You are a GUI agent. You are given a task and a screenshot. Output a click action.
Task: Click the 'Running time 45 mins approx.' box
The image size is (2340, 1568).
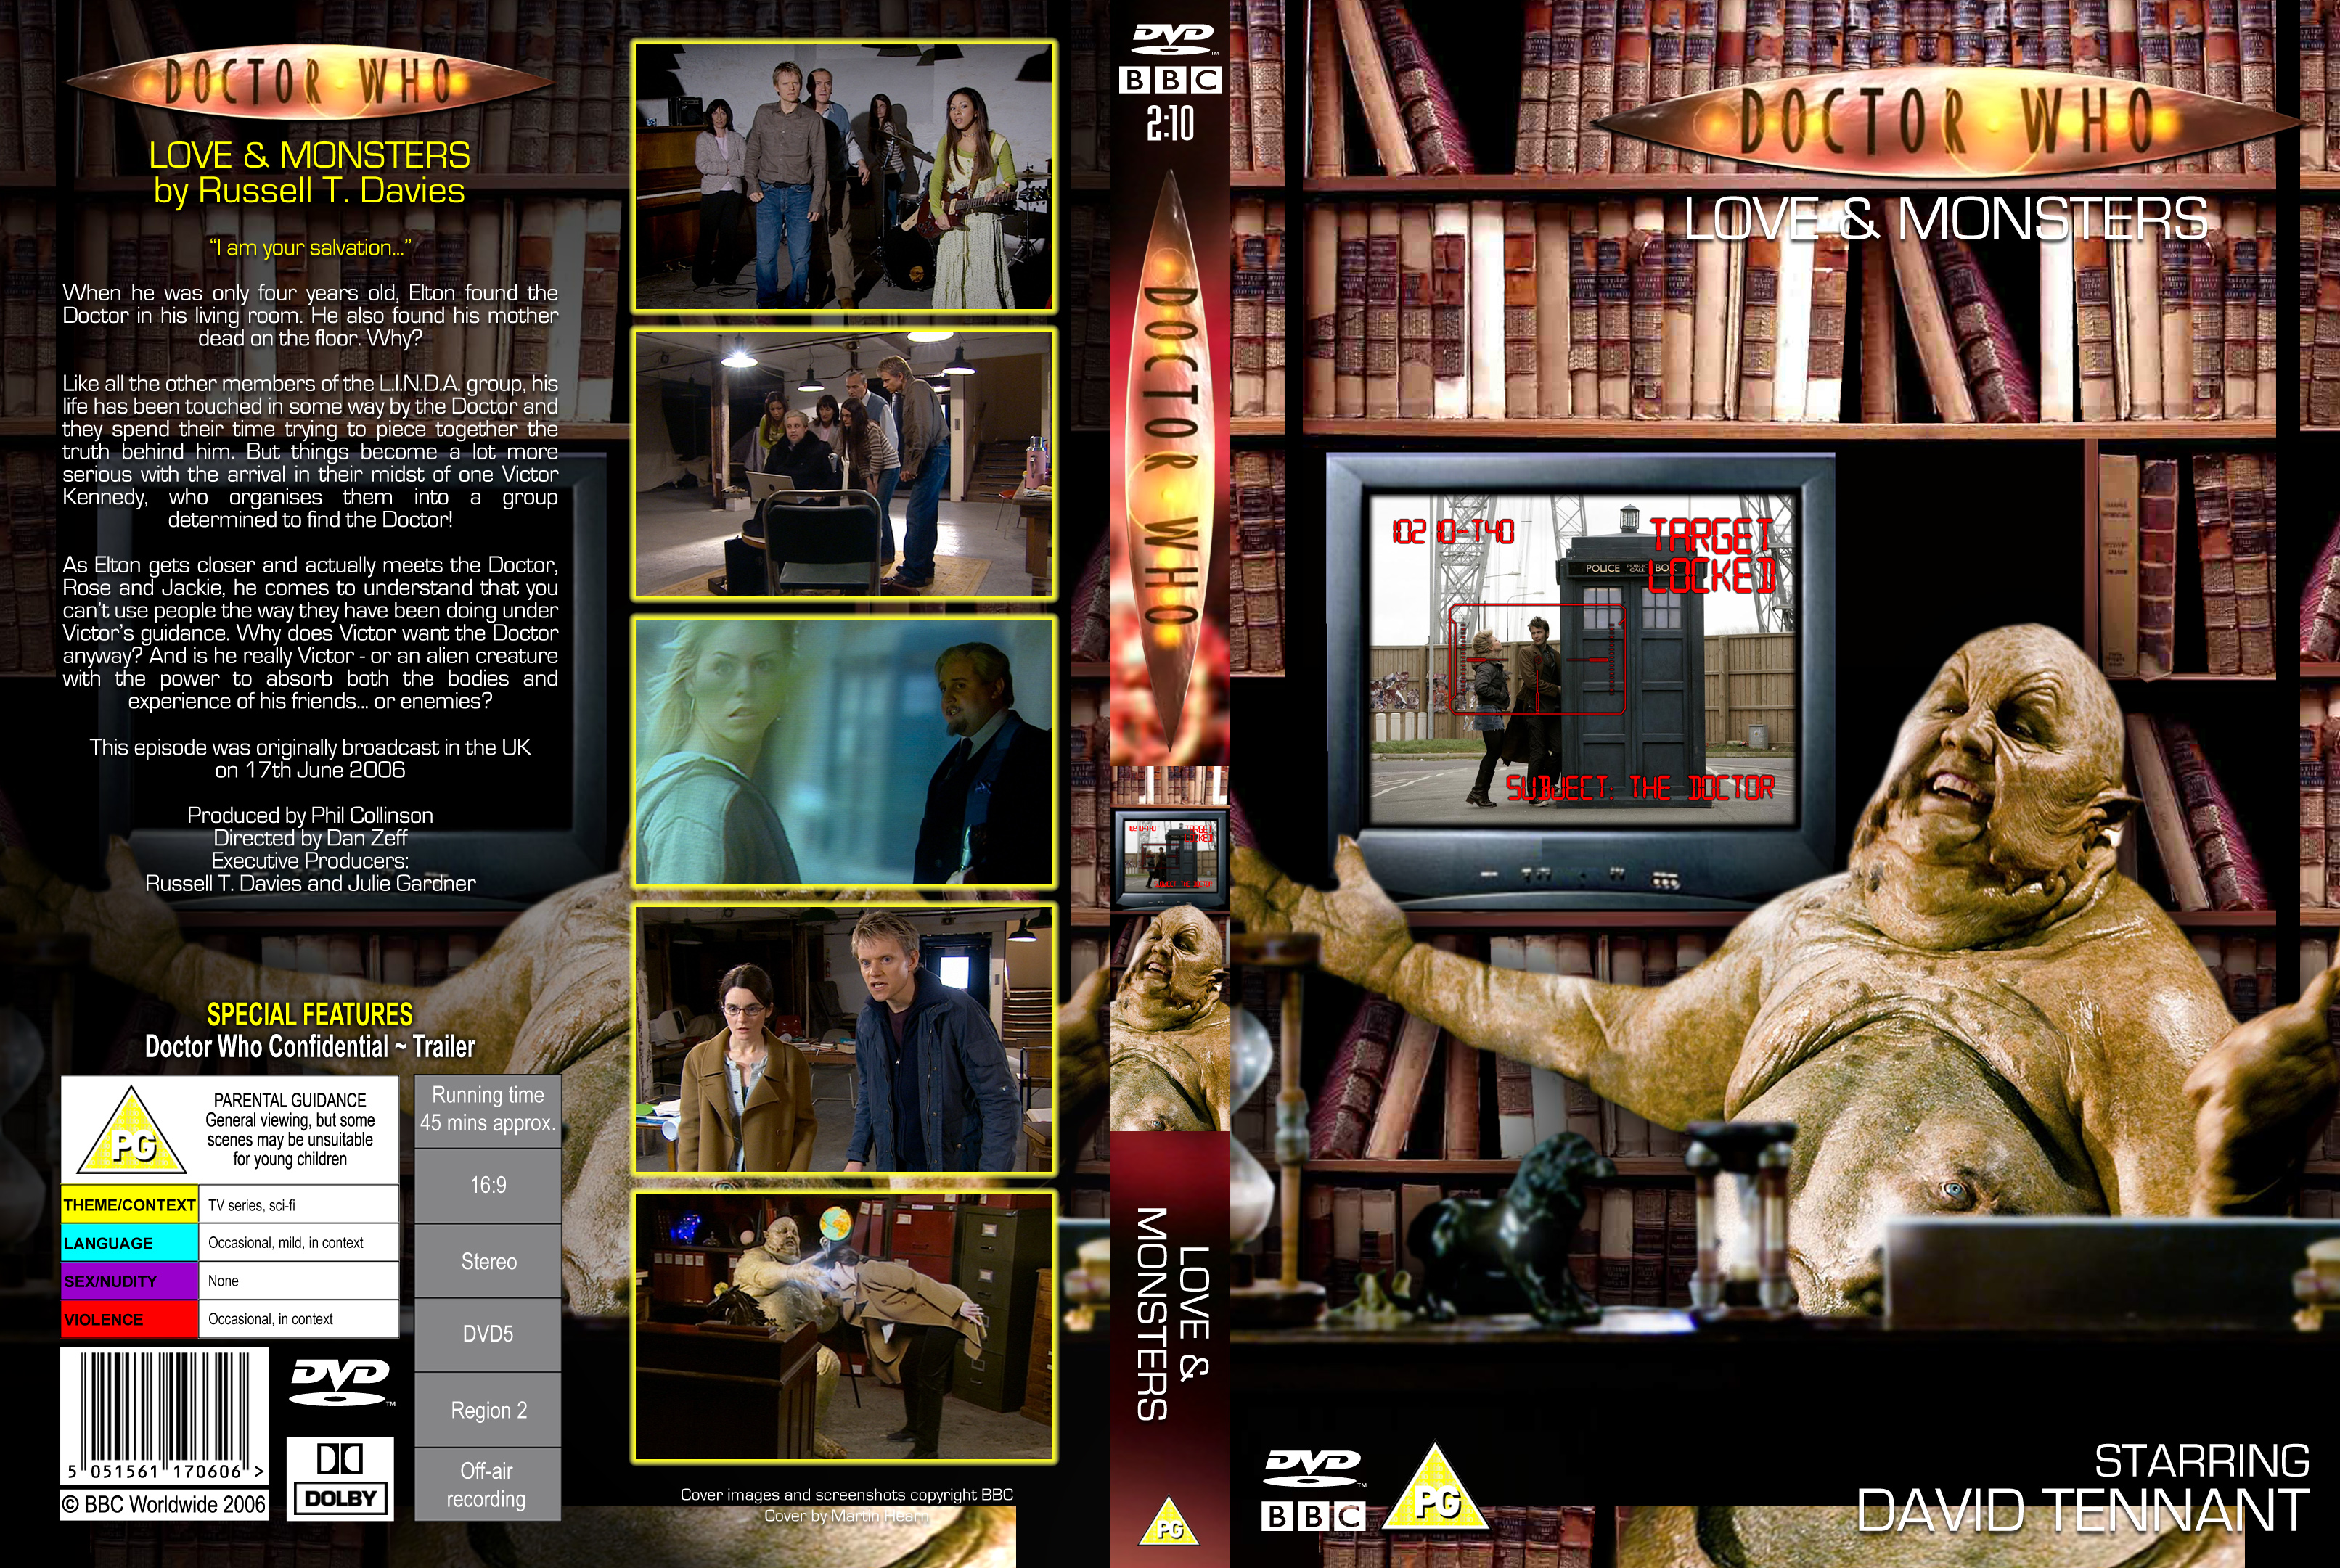pyautogui.click(x=488, y=1110)
